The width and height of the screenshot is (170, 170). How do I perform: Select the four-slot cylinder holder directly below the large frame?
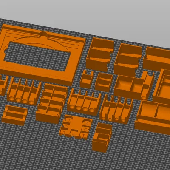[x=24, y=91]
